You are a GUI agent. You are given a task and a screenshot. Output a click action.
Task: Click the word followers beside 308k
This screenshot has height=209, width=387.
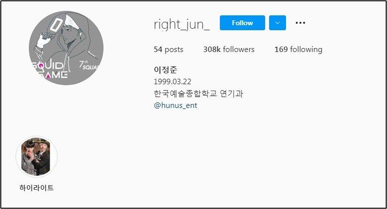point(239,50)
